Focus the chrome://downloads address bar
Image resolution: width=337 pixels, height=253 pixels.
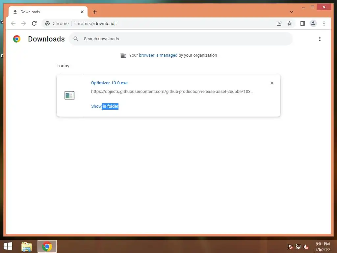click(x=95, y=23)
